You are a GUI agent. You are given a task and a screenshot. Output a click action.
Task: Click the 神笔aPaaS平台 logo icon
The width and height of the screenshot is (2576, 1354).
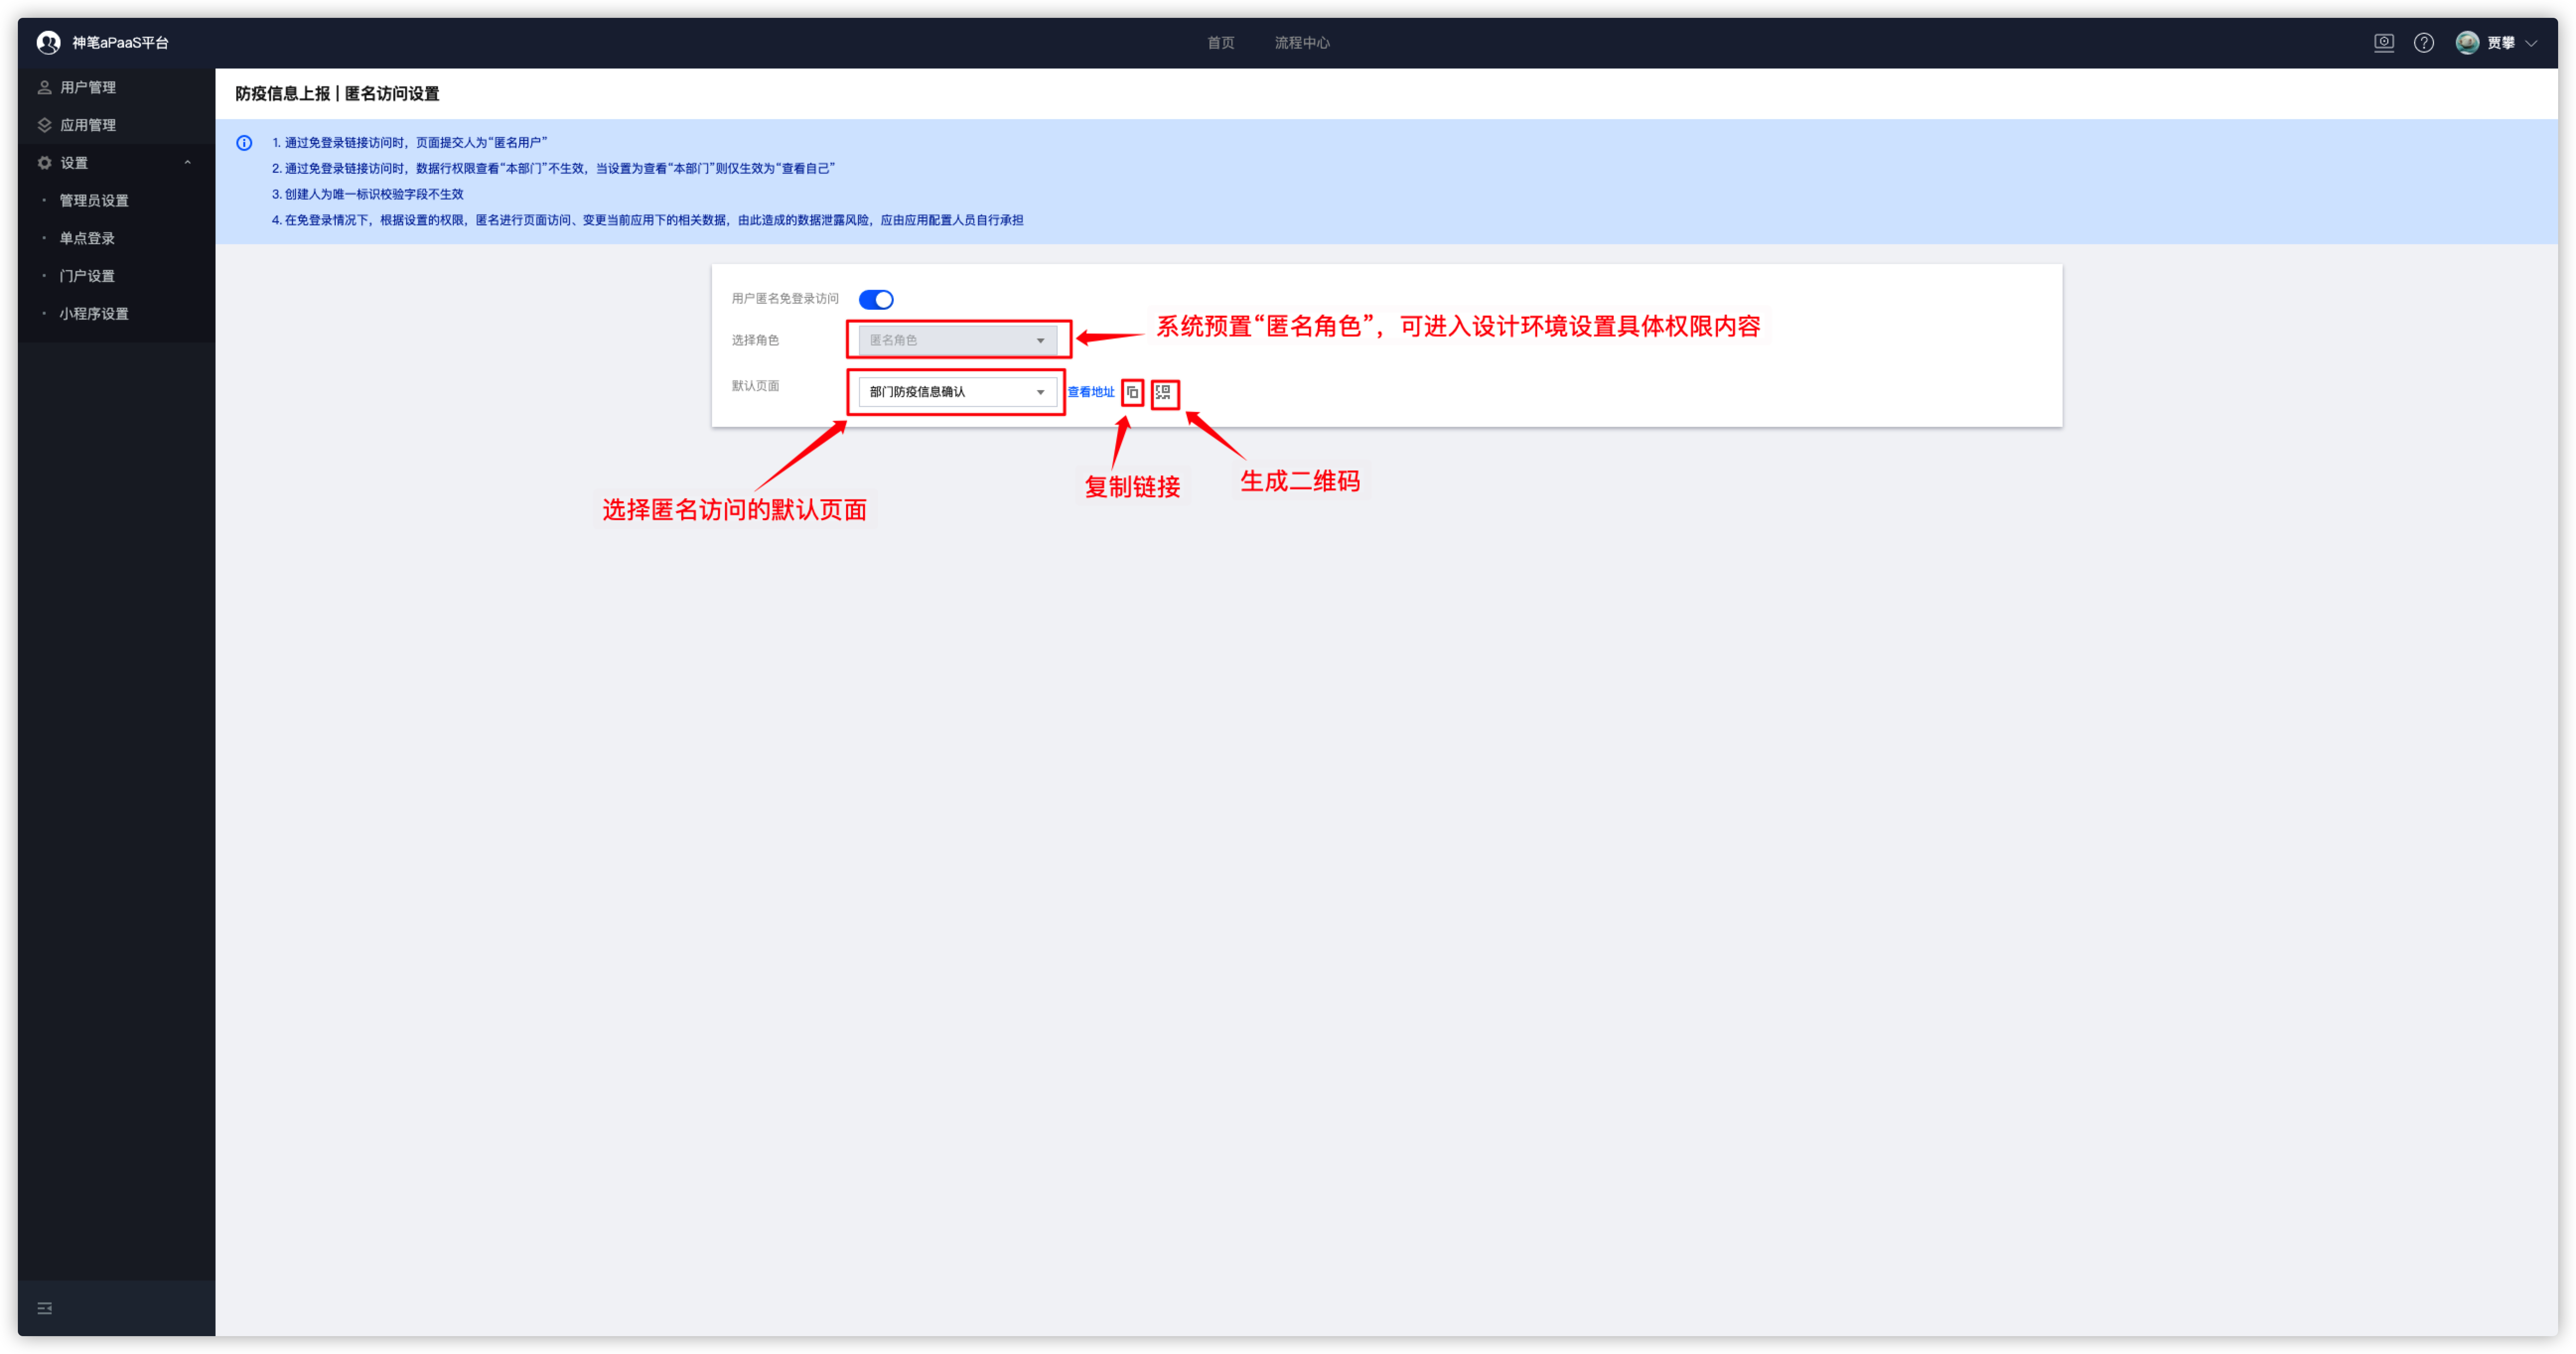(x=48, y=43)
